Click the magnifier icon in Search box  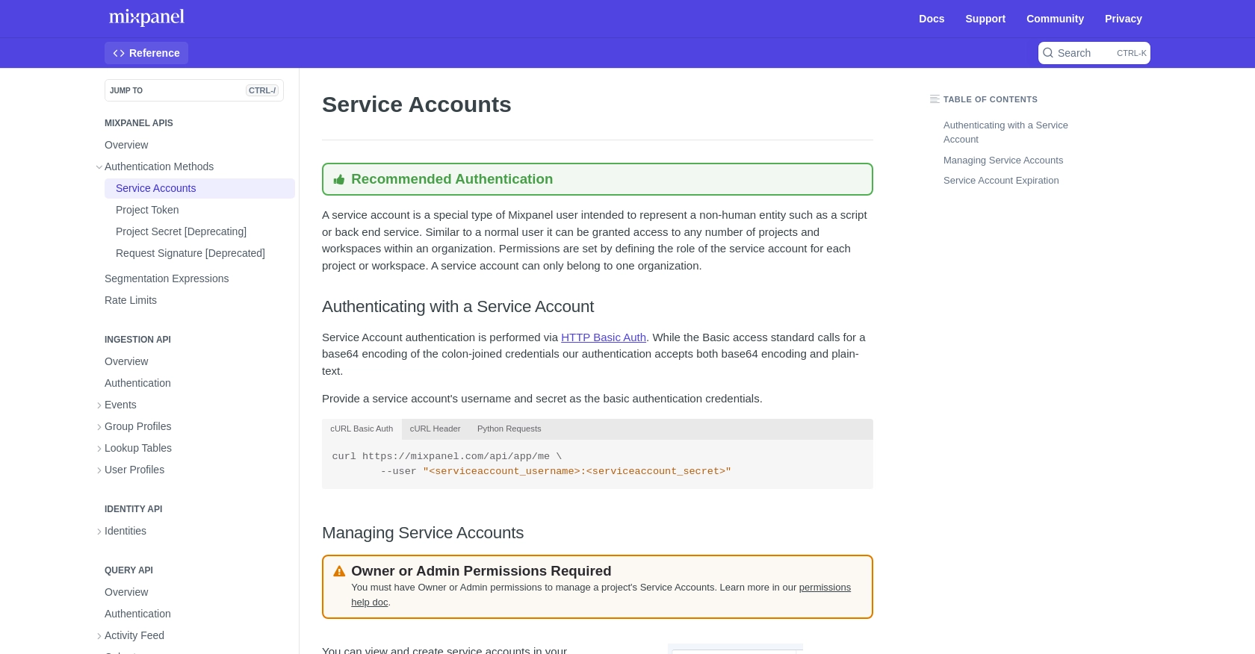(x=1048, y=53)
